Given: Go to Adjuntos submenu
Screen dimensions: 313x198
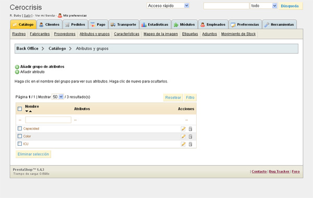Looking at the screenshot, I should click(x=209, y=34).
